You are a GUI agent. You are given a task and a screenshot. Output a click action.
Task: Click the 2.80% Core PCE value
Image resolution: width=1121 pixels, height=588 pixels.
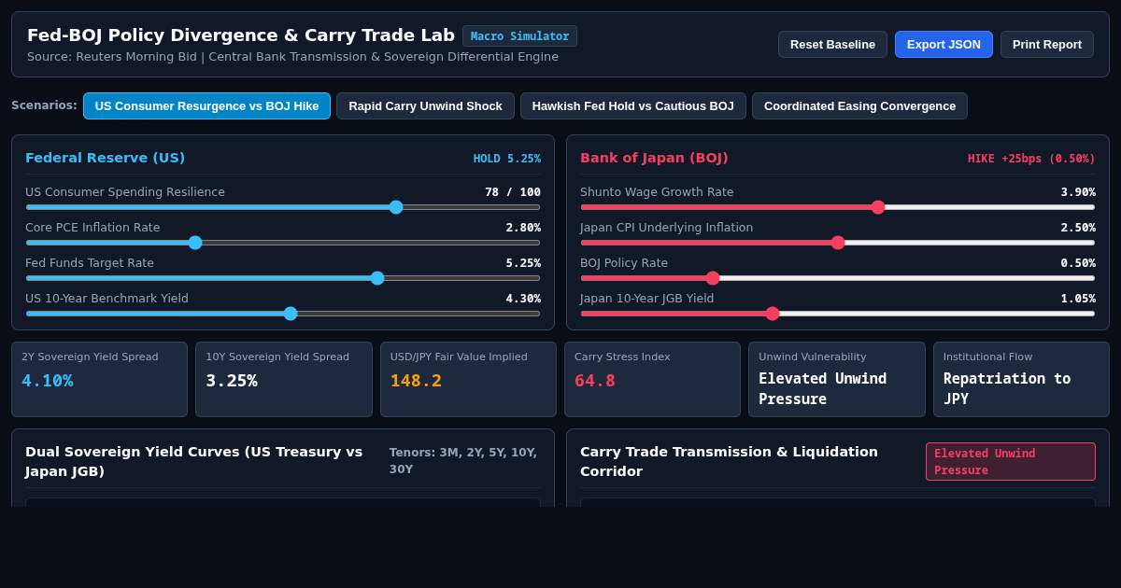tap(523, 228)
